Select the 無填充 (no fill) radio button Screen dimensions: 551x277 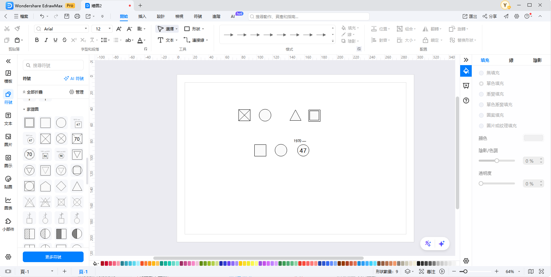(x=481, y=73)
